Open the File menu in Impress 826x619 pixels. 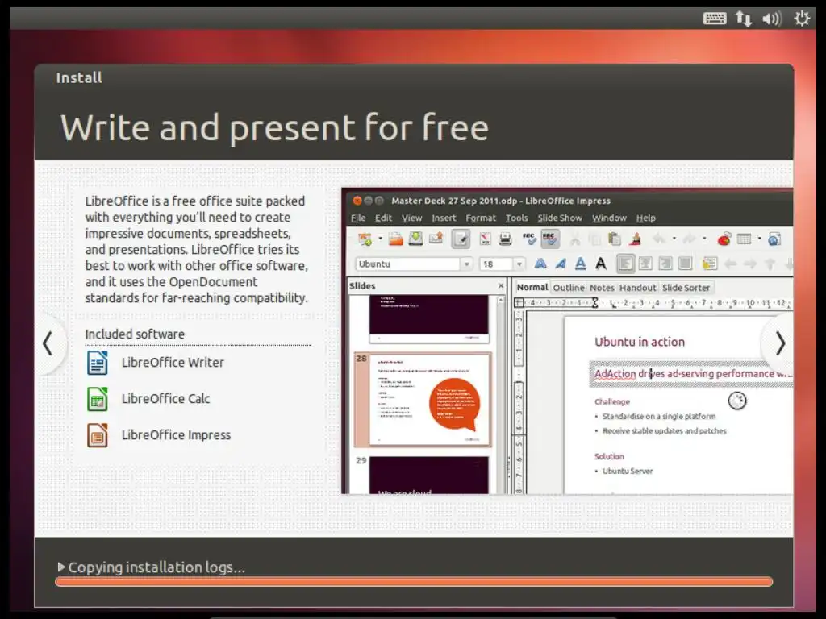pyautogui.click(x=358, y=218)
